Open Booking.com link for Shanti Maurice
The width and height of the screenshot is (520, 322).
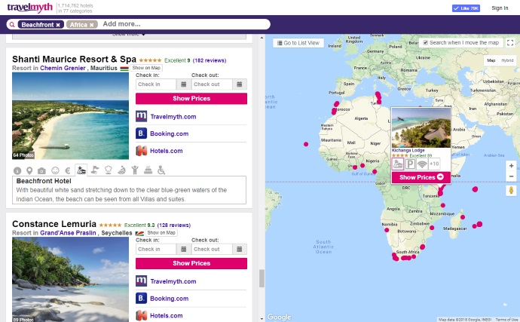pyautogui.click(x=169, y=133)
